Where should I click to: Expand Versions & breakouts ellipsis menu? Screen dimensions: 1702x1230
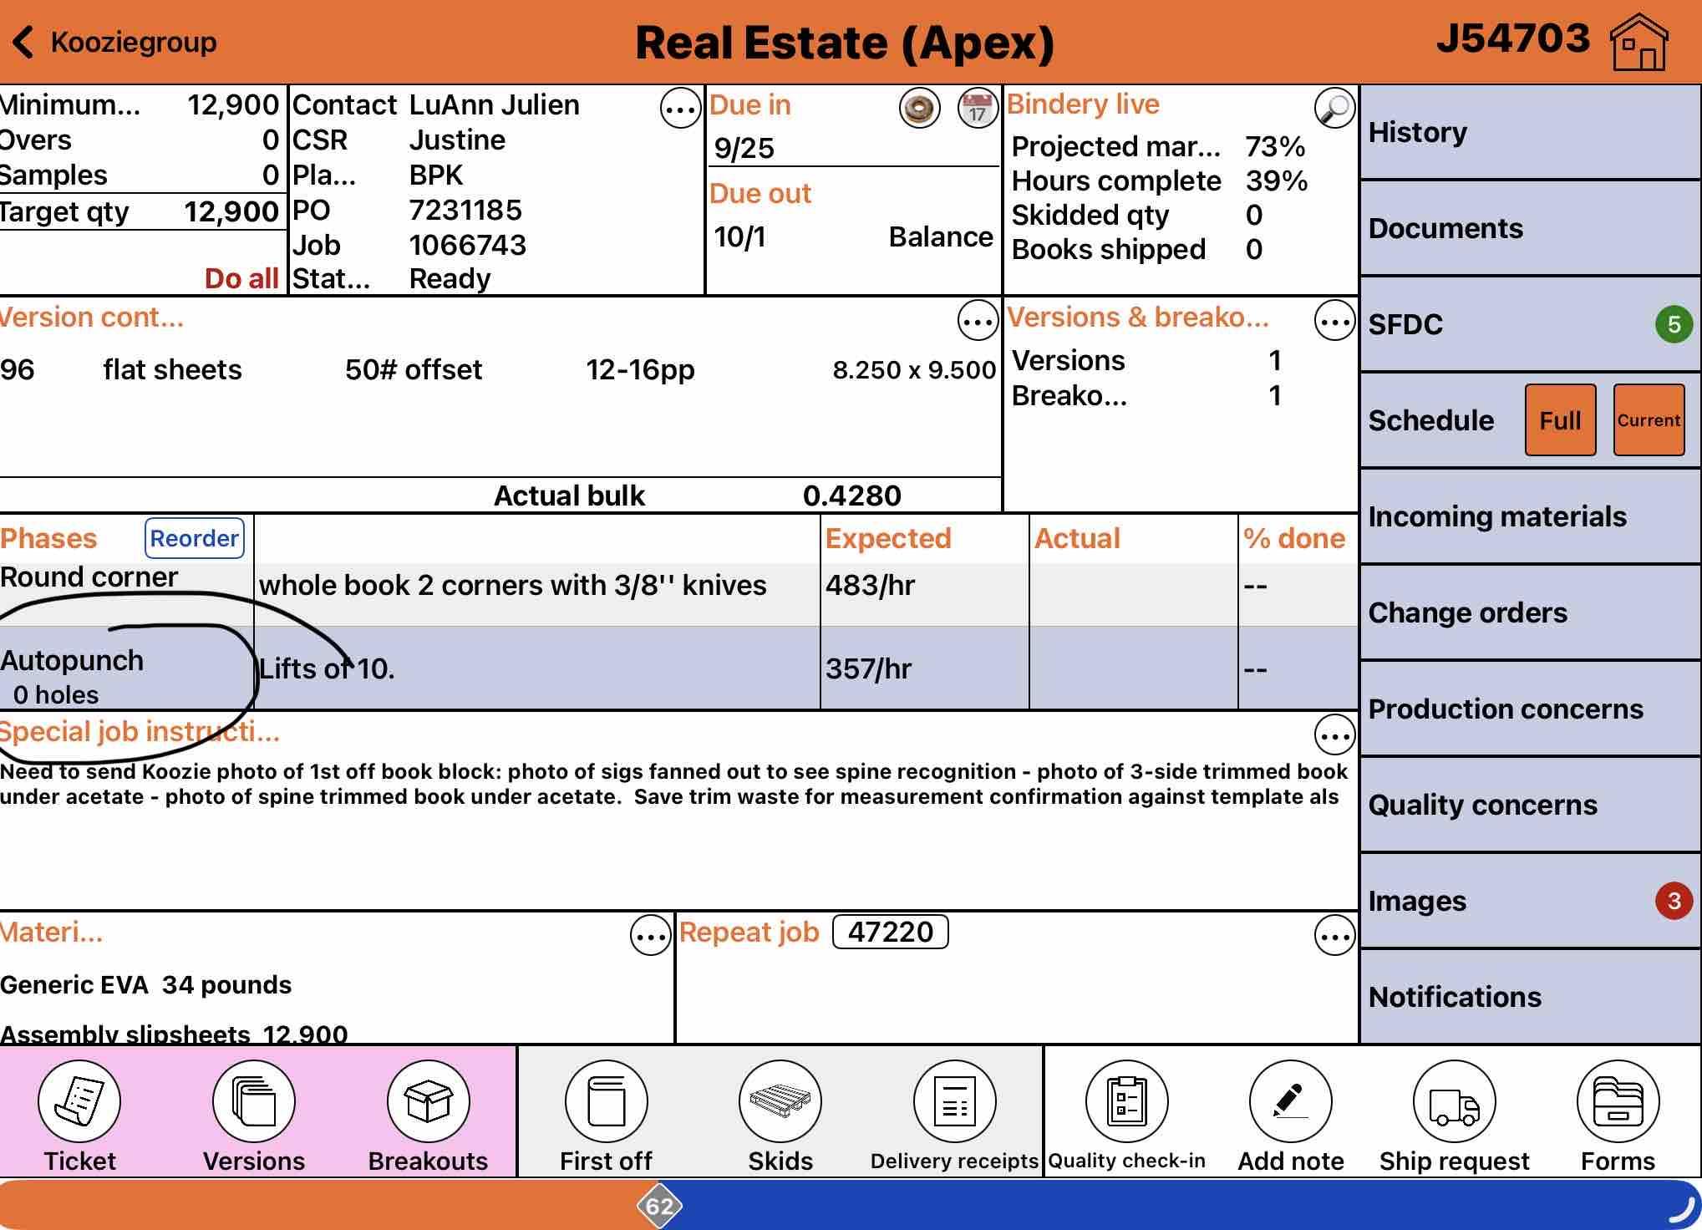(x=1334, y=321)
